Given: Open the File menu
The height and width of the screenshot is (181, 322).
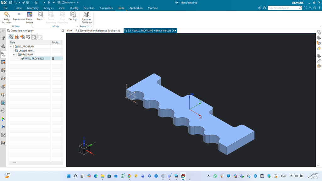Looking at the screenshot, I should point(5,8).
